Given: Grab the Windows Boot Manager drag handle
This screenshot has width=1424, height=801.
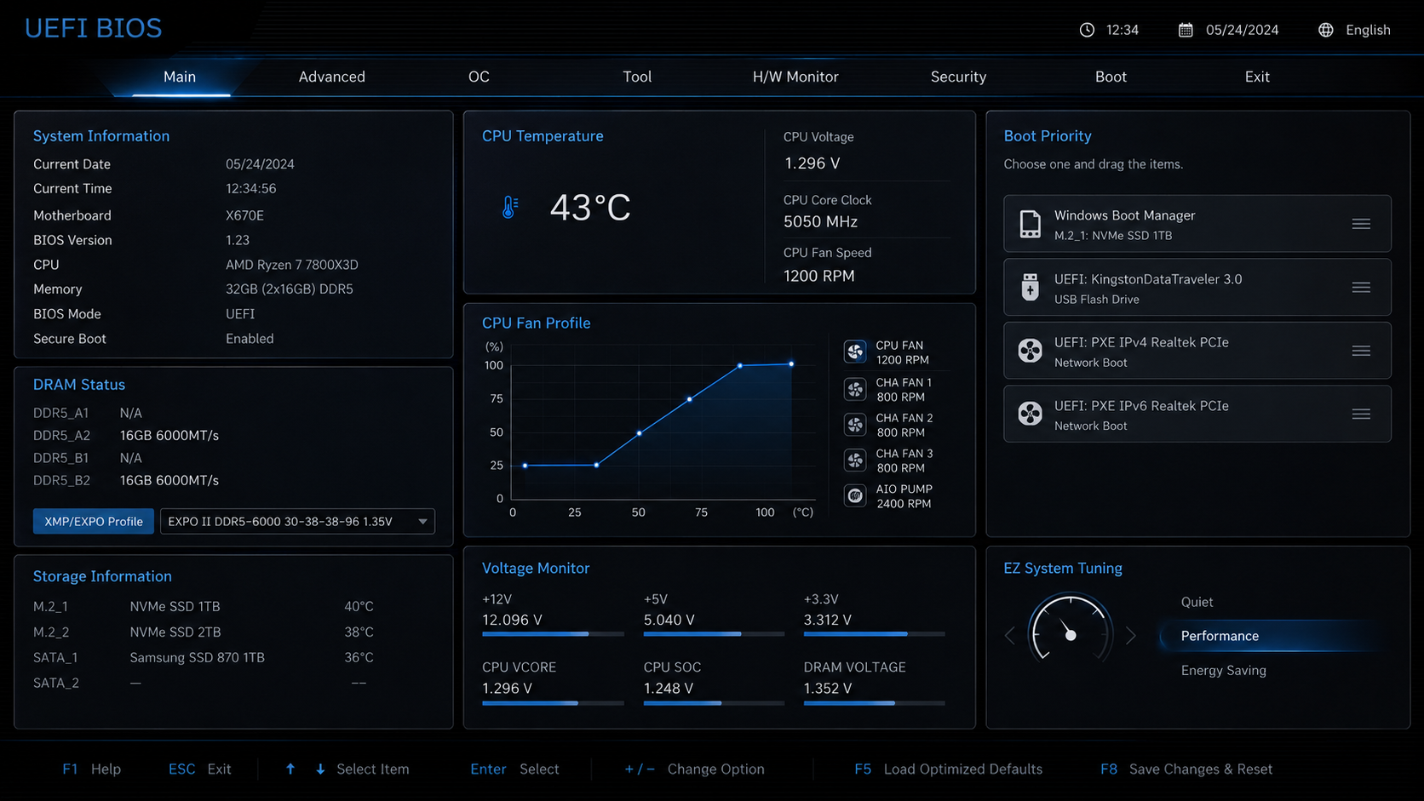Looking at the screenshot, I should click(1361, 224).
